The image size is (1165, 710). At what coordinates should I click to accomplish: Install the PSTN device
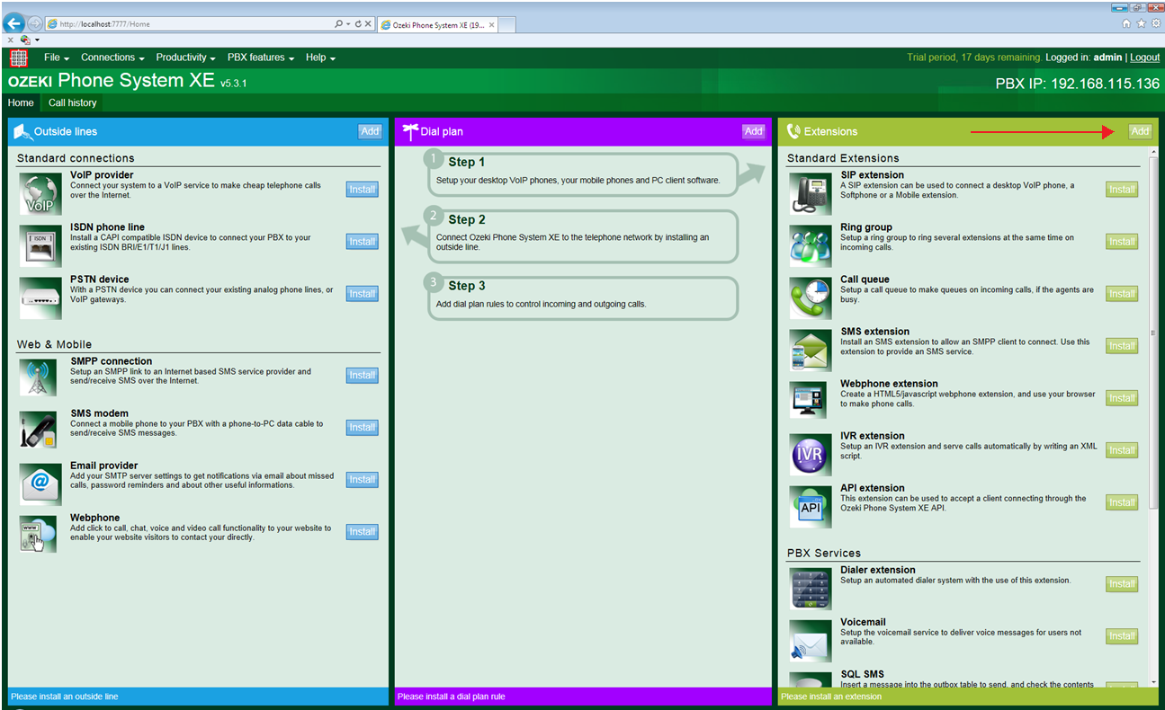[363, 294]
